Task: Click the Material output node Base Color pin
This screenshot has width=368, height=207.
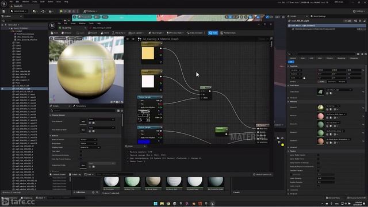Action: coord(258,129)
